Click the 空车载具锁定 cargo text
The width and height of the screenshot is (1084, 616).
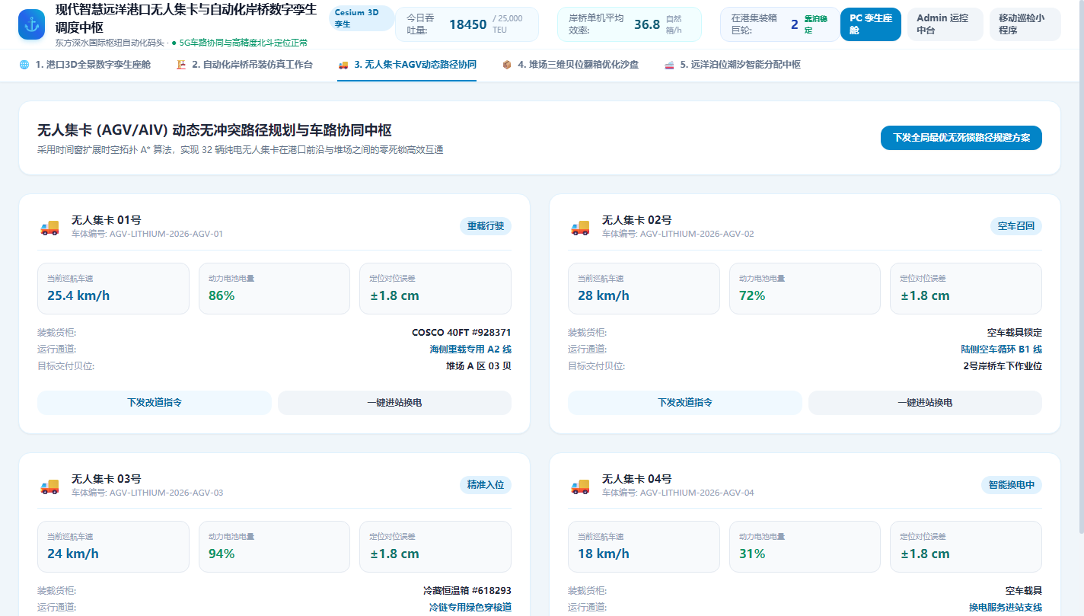pos(1015,333)
